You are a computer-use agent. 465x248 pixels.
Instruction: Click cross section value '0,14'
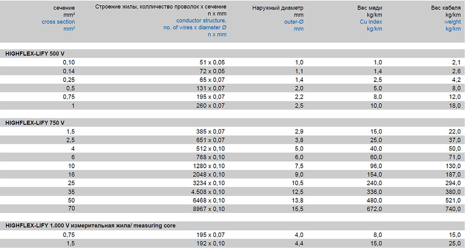pyautogui.click(x=69, y=71)
